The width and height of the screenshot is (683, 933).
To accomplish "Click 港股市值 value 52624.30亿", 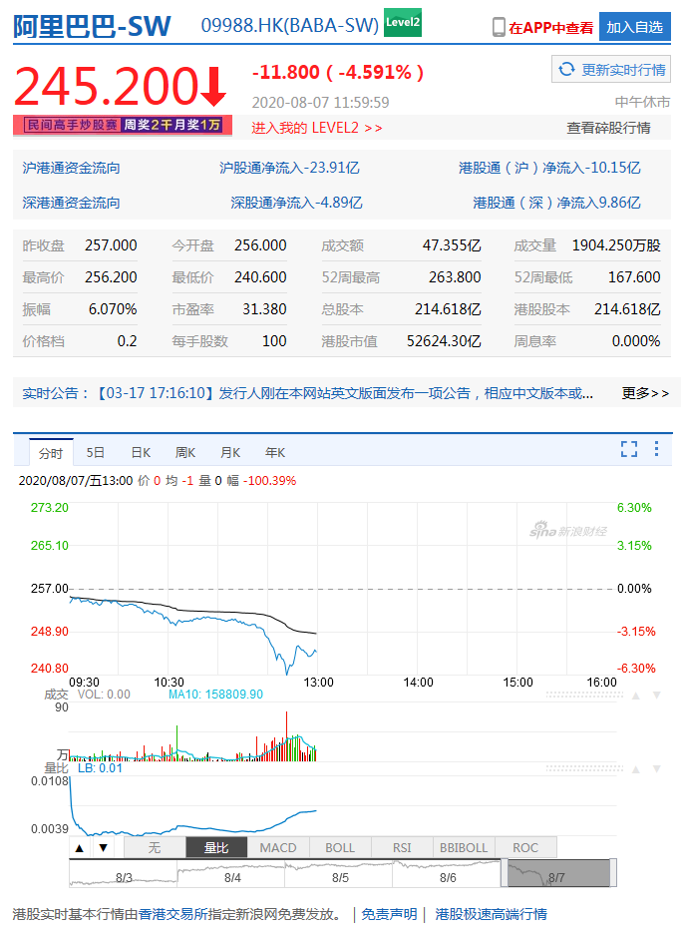I will tap(444, 341).
